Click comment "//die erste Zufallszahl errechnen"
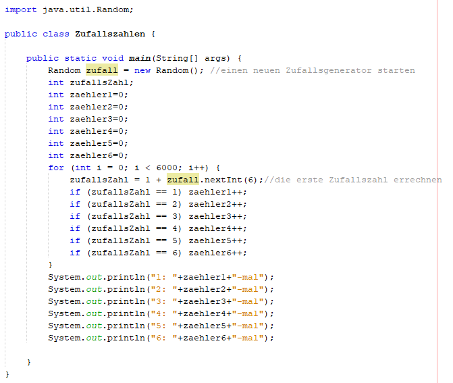This screenshot has width=453, height=383. pos(353,180)
